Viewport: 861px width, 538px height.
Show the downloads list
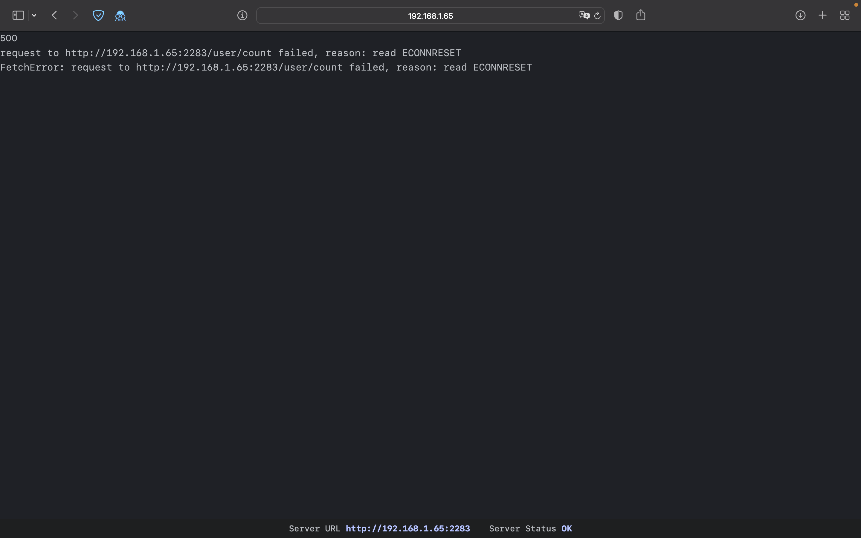(x=801, y=15)
